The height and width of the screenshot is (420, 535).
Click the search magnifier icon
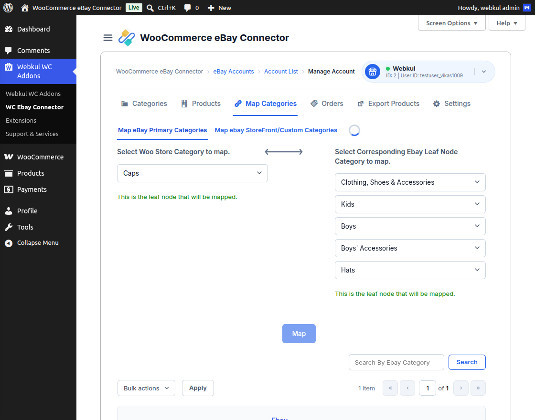(150, 8)
